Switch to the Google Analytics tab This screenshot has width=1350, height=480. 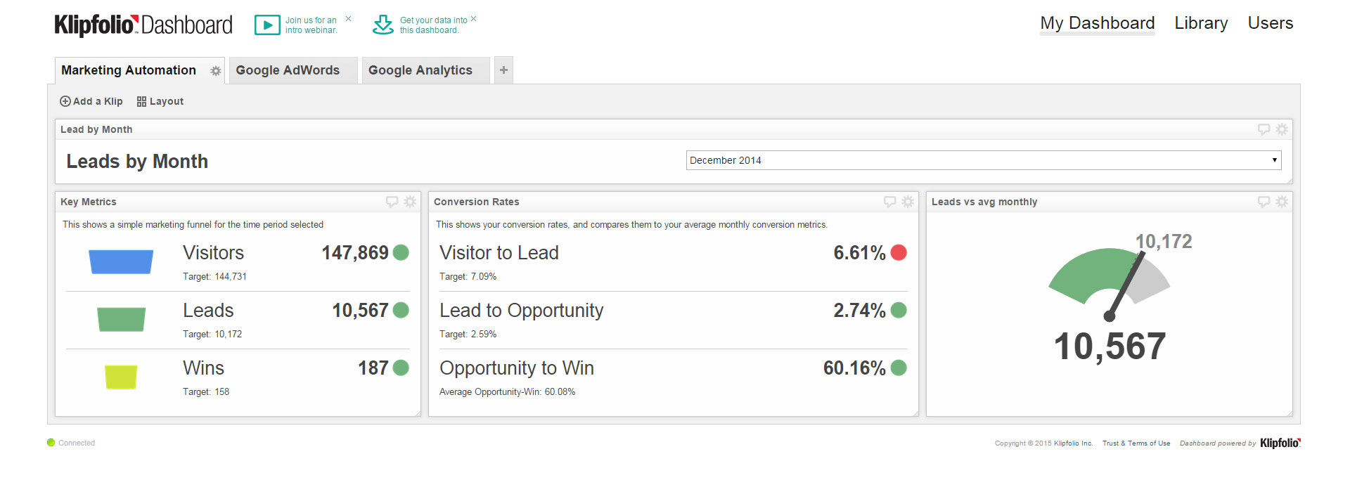(x=419, y=70)
